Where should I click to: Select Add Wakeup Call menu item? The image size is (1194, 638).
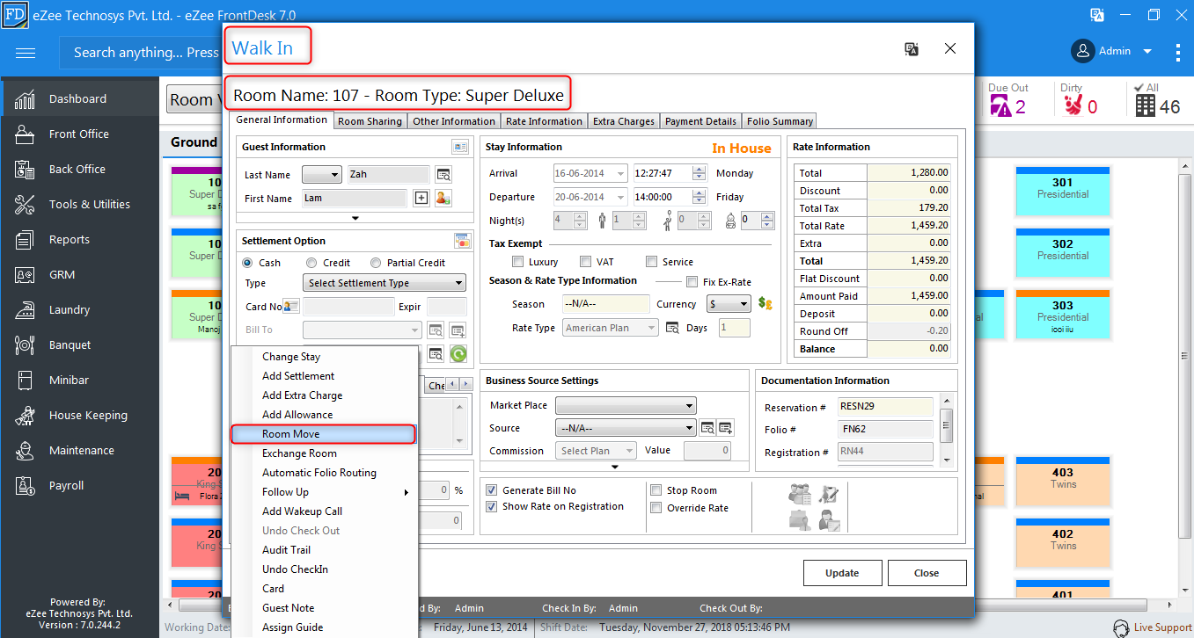[x=324, y=511]
